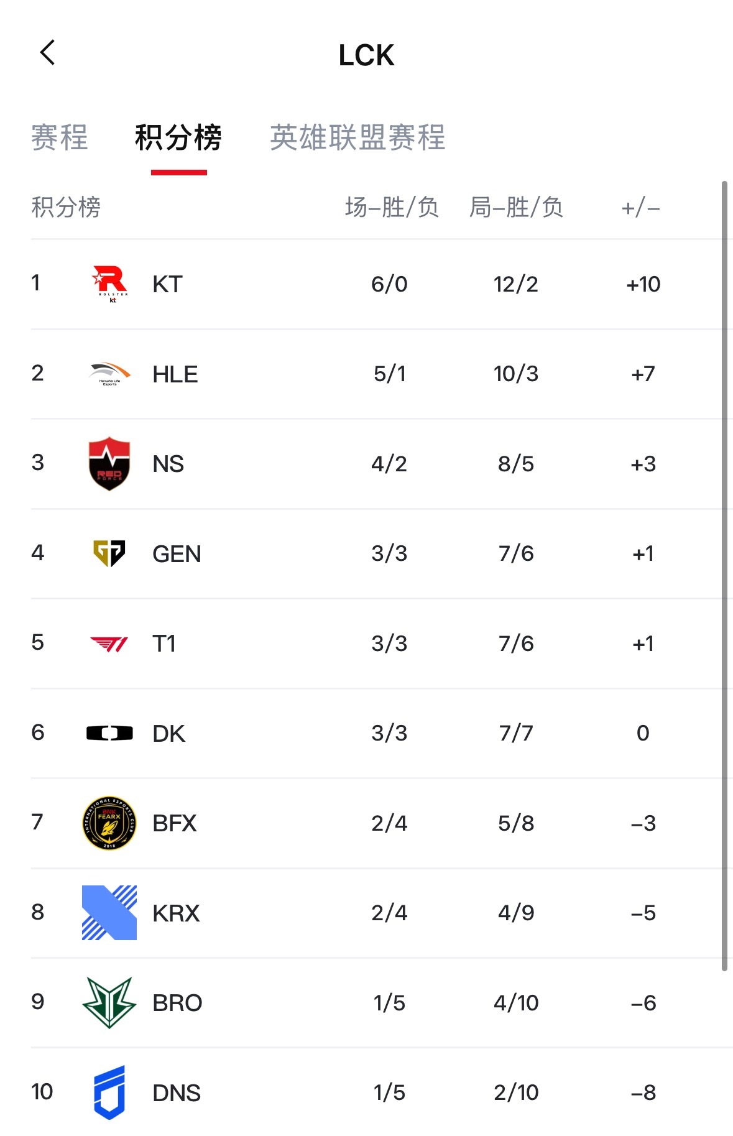The image size is (733, 1136).
Task: Tap the 局-胜/负 column header
Action: [x=516, y=208]
